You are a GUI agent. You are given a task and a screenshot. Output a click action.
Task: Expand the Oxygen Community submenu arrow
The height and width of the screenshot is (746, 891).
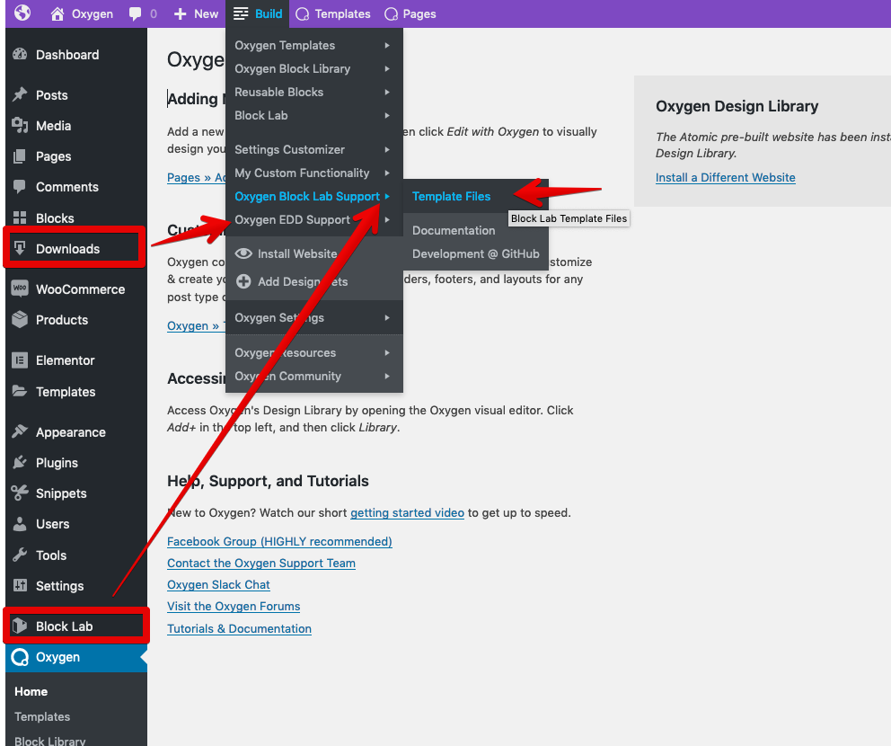click(x=387, y=376)
